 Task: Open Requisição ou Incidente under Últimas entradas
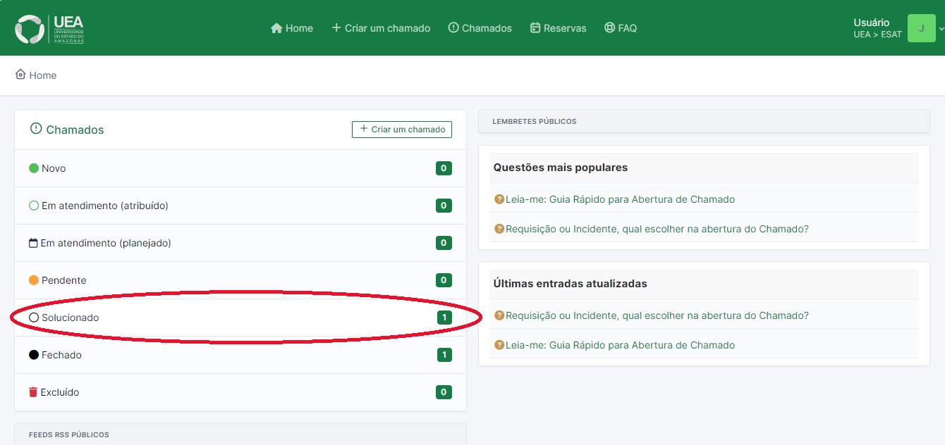[x=656, y=315]
